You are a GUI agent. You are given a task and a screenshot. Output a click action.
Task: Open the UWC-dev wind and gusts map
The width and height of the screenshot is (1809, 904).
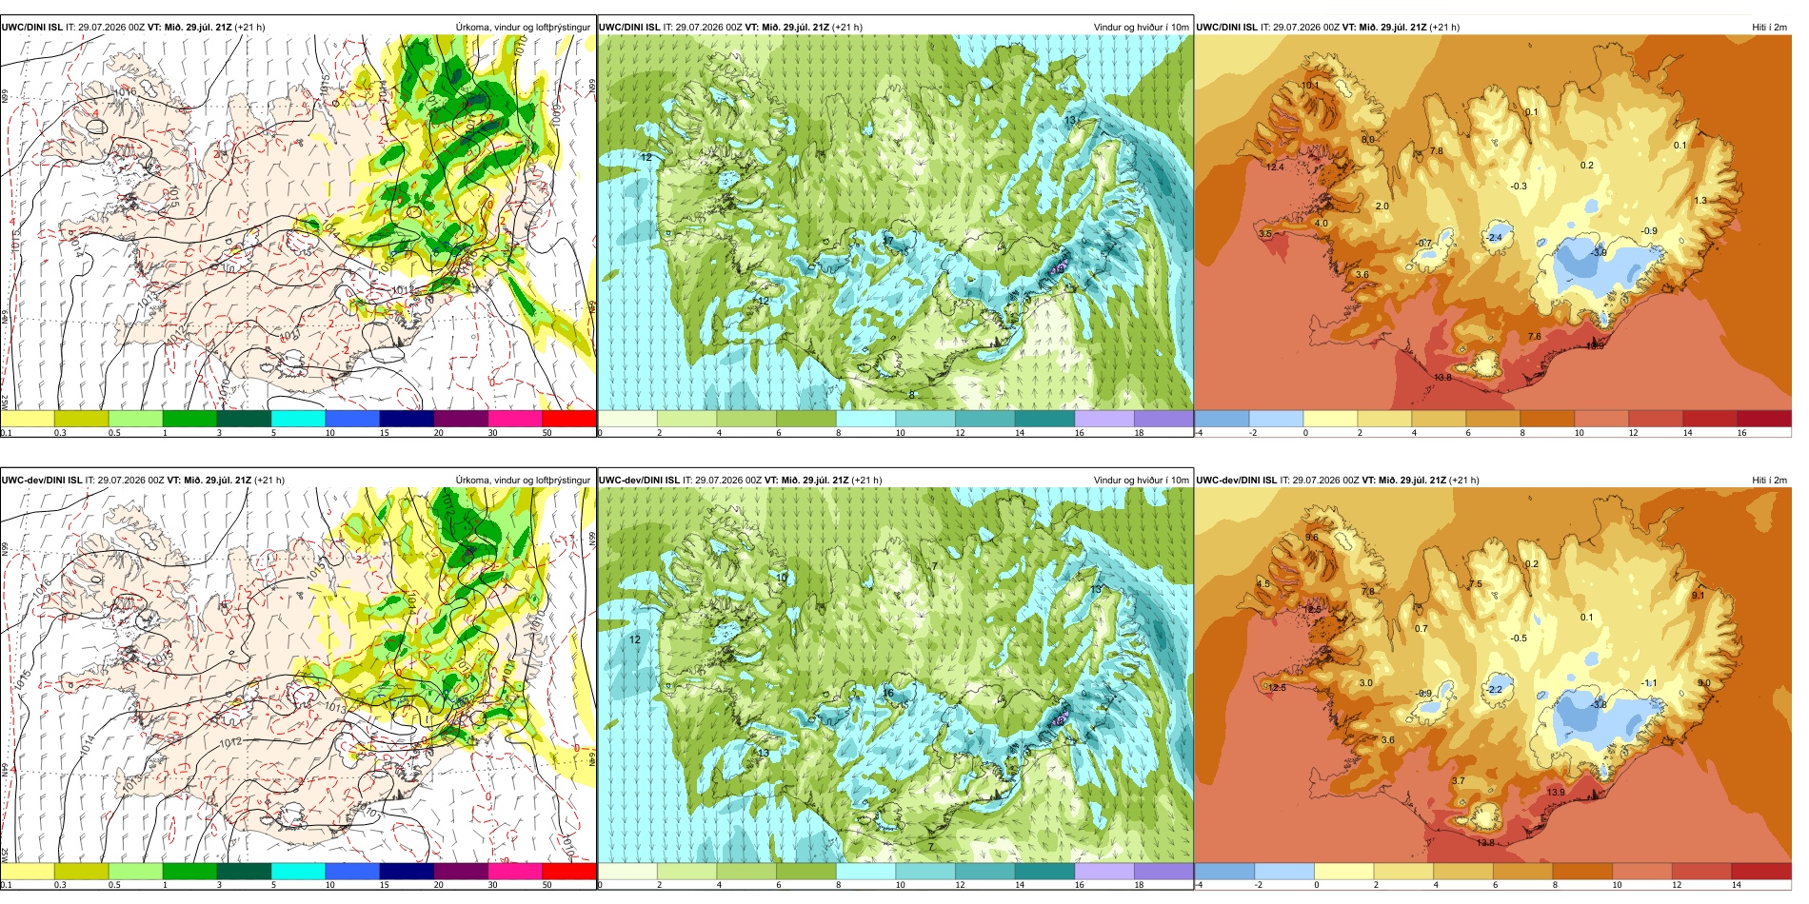(x=895, y=676)
